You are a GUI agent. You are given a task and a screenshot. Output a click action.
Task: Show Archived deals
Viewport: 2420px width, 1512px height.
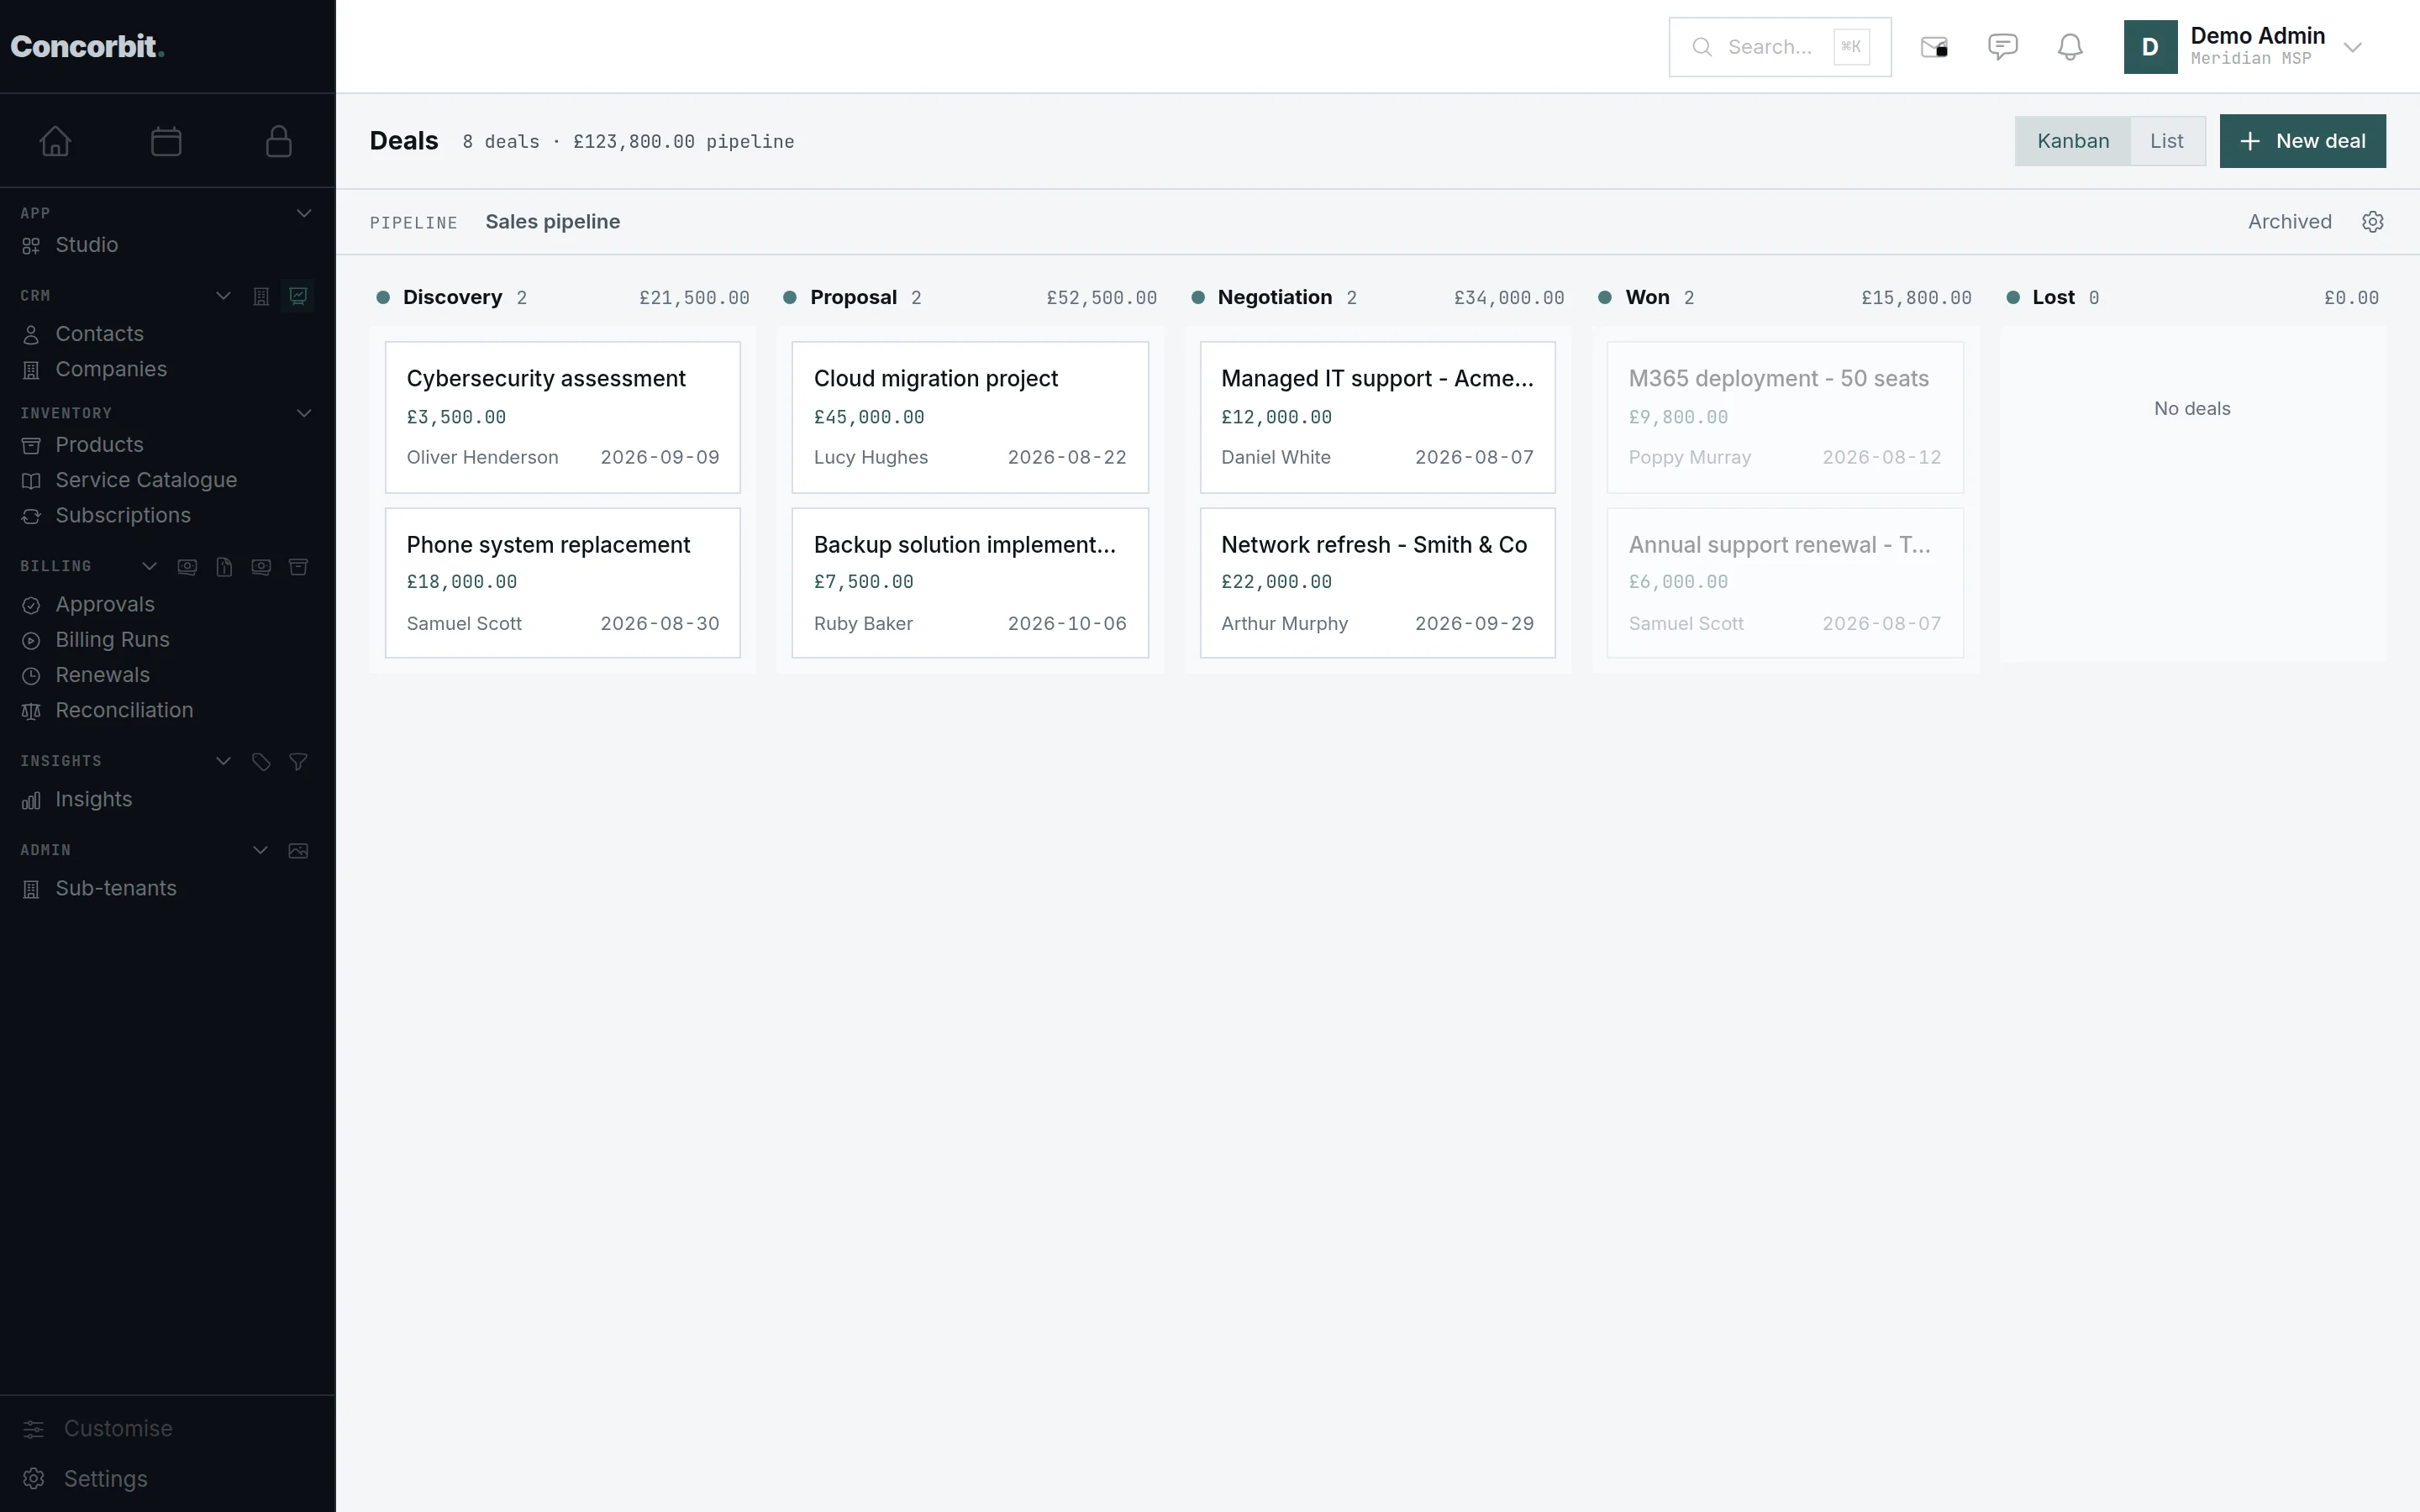(x=2290, y=222)
